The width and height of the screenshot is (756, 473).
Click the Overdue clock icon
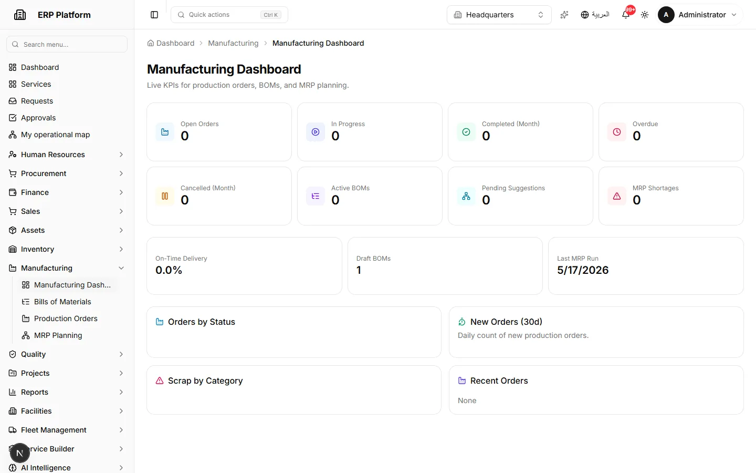pyautogui.click(x=617, y=132)
